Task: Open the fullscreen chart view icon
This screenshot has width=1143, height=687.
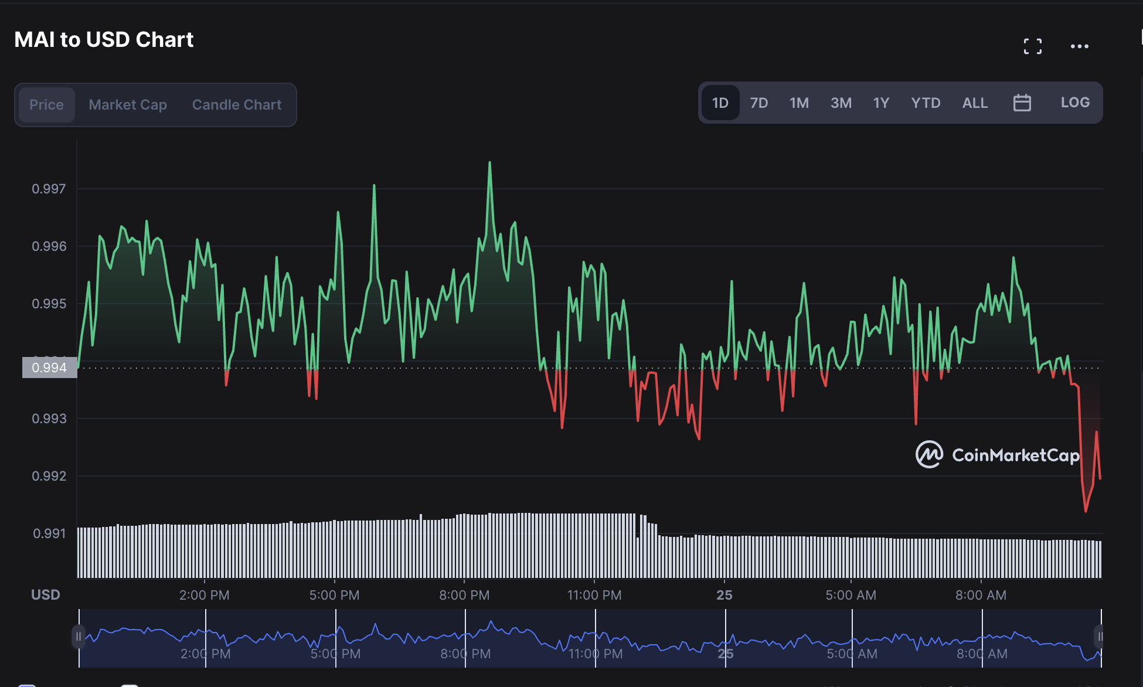Action: (1033, 46)
